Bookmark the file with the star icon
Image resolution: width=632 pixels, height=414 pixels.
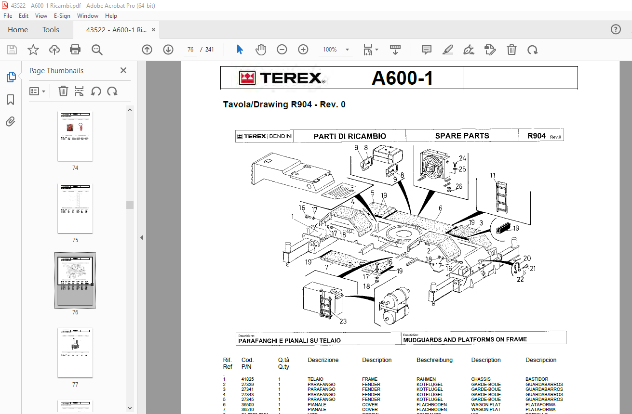[33, 50]
